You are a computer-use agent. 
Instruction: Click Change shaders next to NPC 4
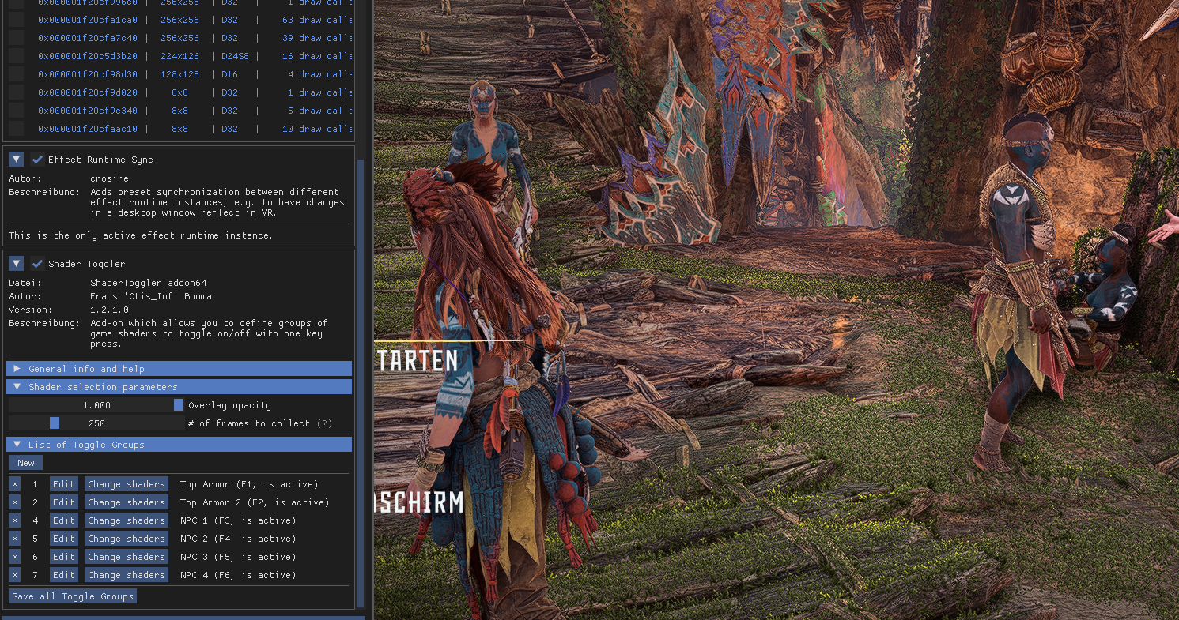[x=127, y=575]
